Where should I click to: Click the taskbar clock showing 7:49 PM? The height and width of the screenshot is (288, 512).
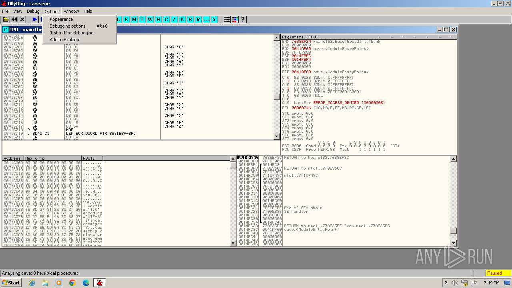[491, 283]
